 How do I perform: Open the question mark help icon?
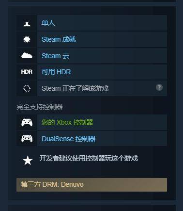click(159, 87)
